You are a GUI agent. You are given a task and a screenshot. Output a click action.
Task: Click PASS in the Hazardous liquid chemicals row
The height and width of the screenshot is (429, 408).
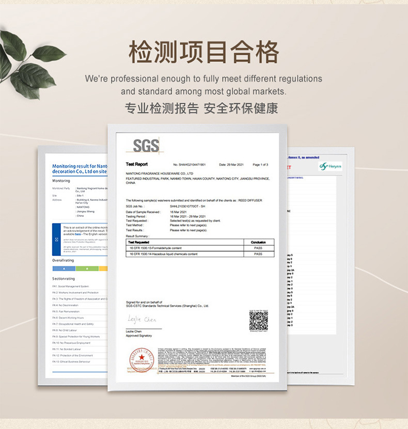258,254
